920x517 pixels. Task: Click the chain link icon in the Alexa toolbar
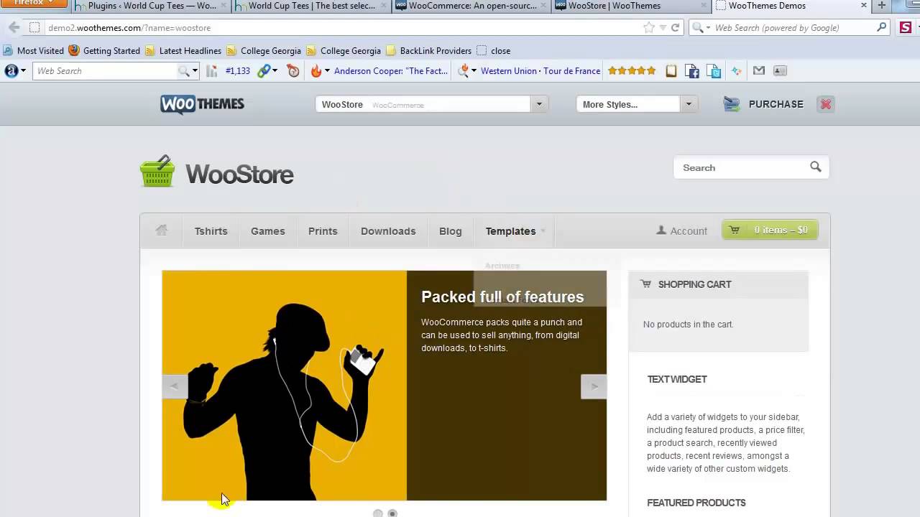tap(264, 70)
